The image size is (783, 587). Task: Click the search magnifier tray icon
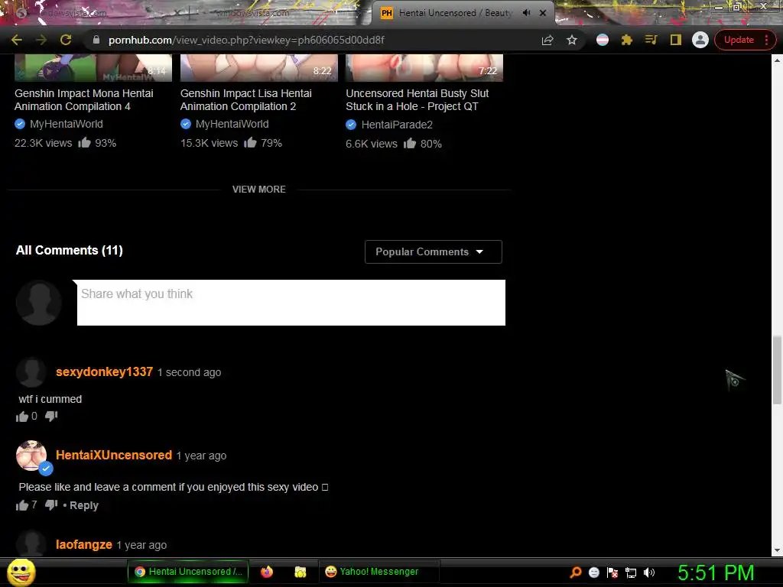pyautogui.click(x=576, y=572)
